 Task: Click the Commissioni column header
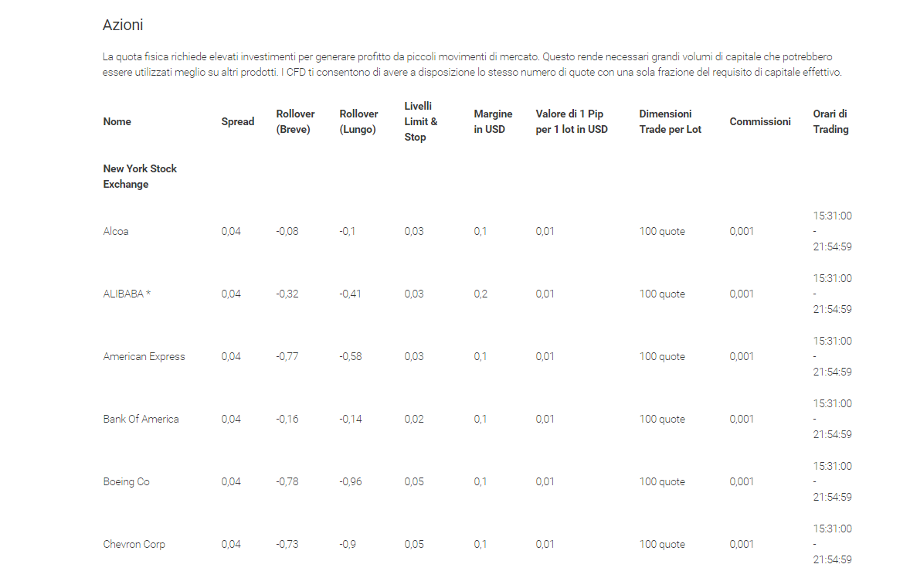759,121
